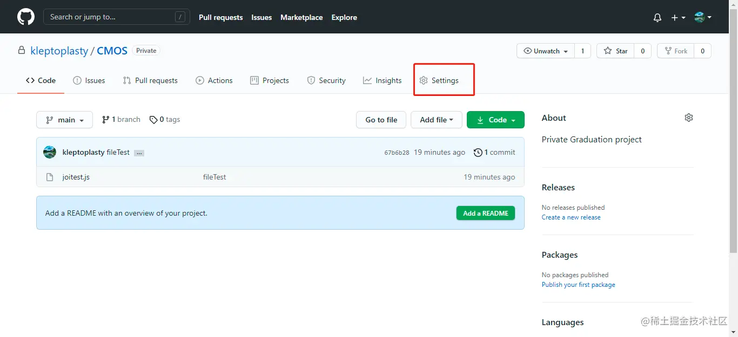Click the Private Graduation project description
This screenshot has height=337, width=738.
[x=592, y=139]
